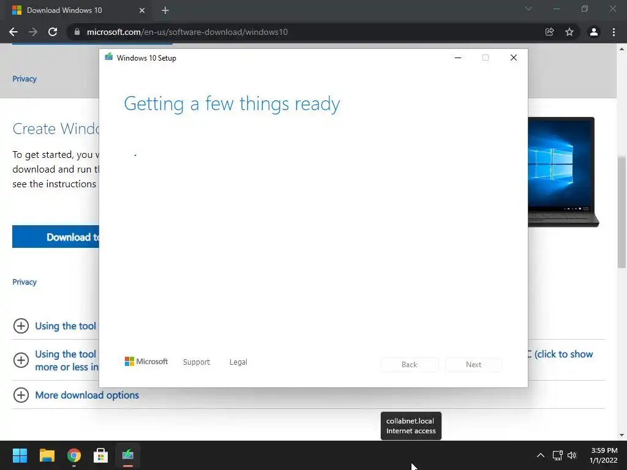
Task: Click the network tray icon
Action: pos(557,455)
